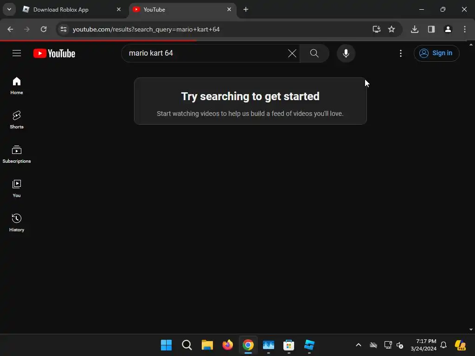Open Chrome profile menu
This screenshot has height=356, width=475.
coord(448,29)
